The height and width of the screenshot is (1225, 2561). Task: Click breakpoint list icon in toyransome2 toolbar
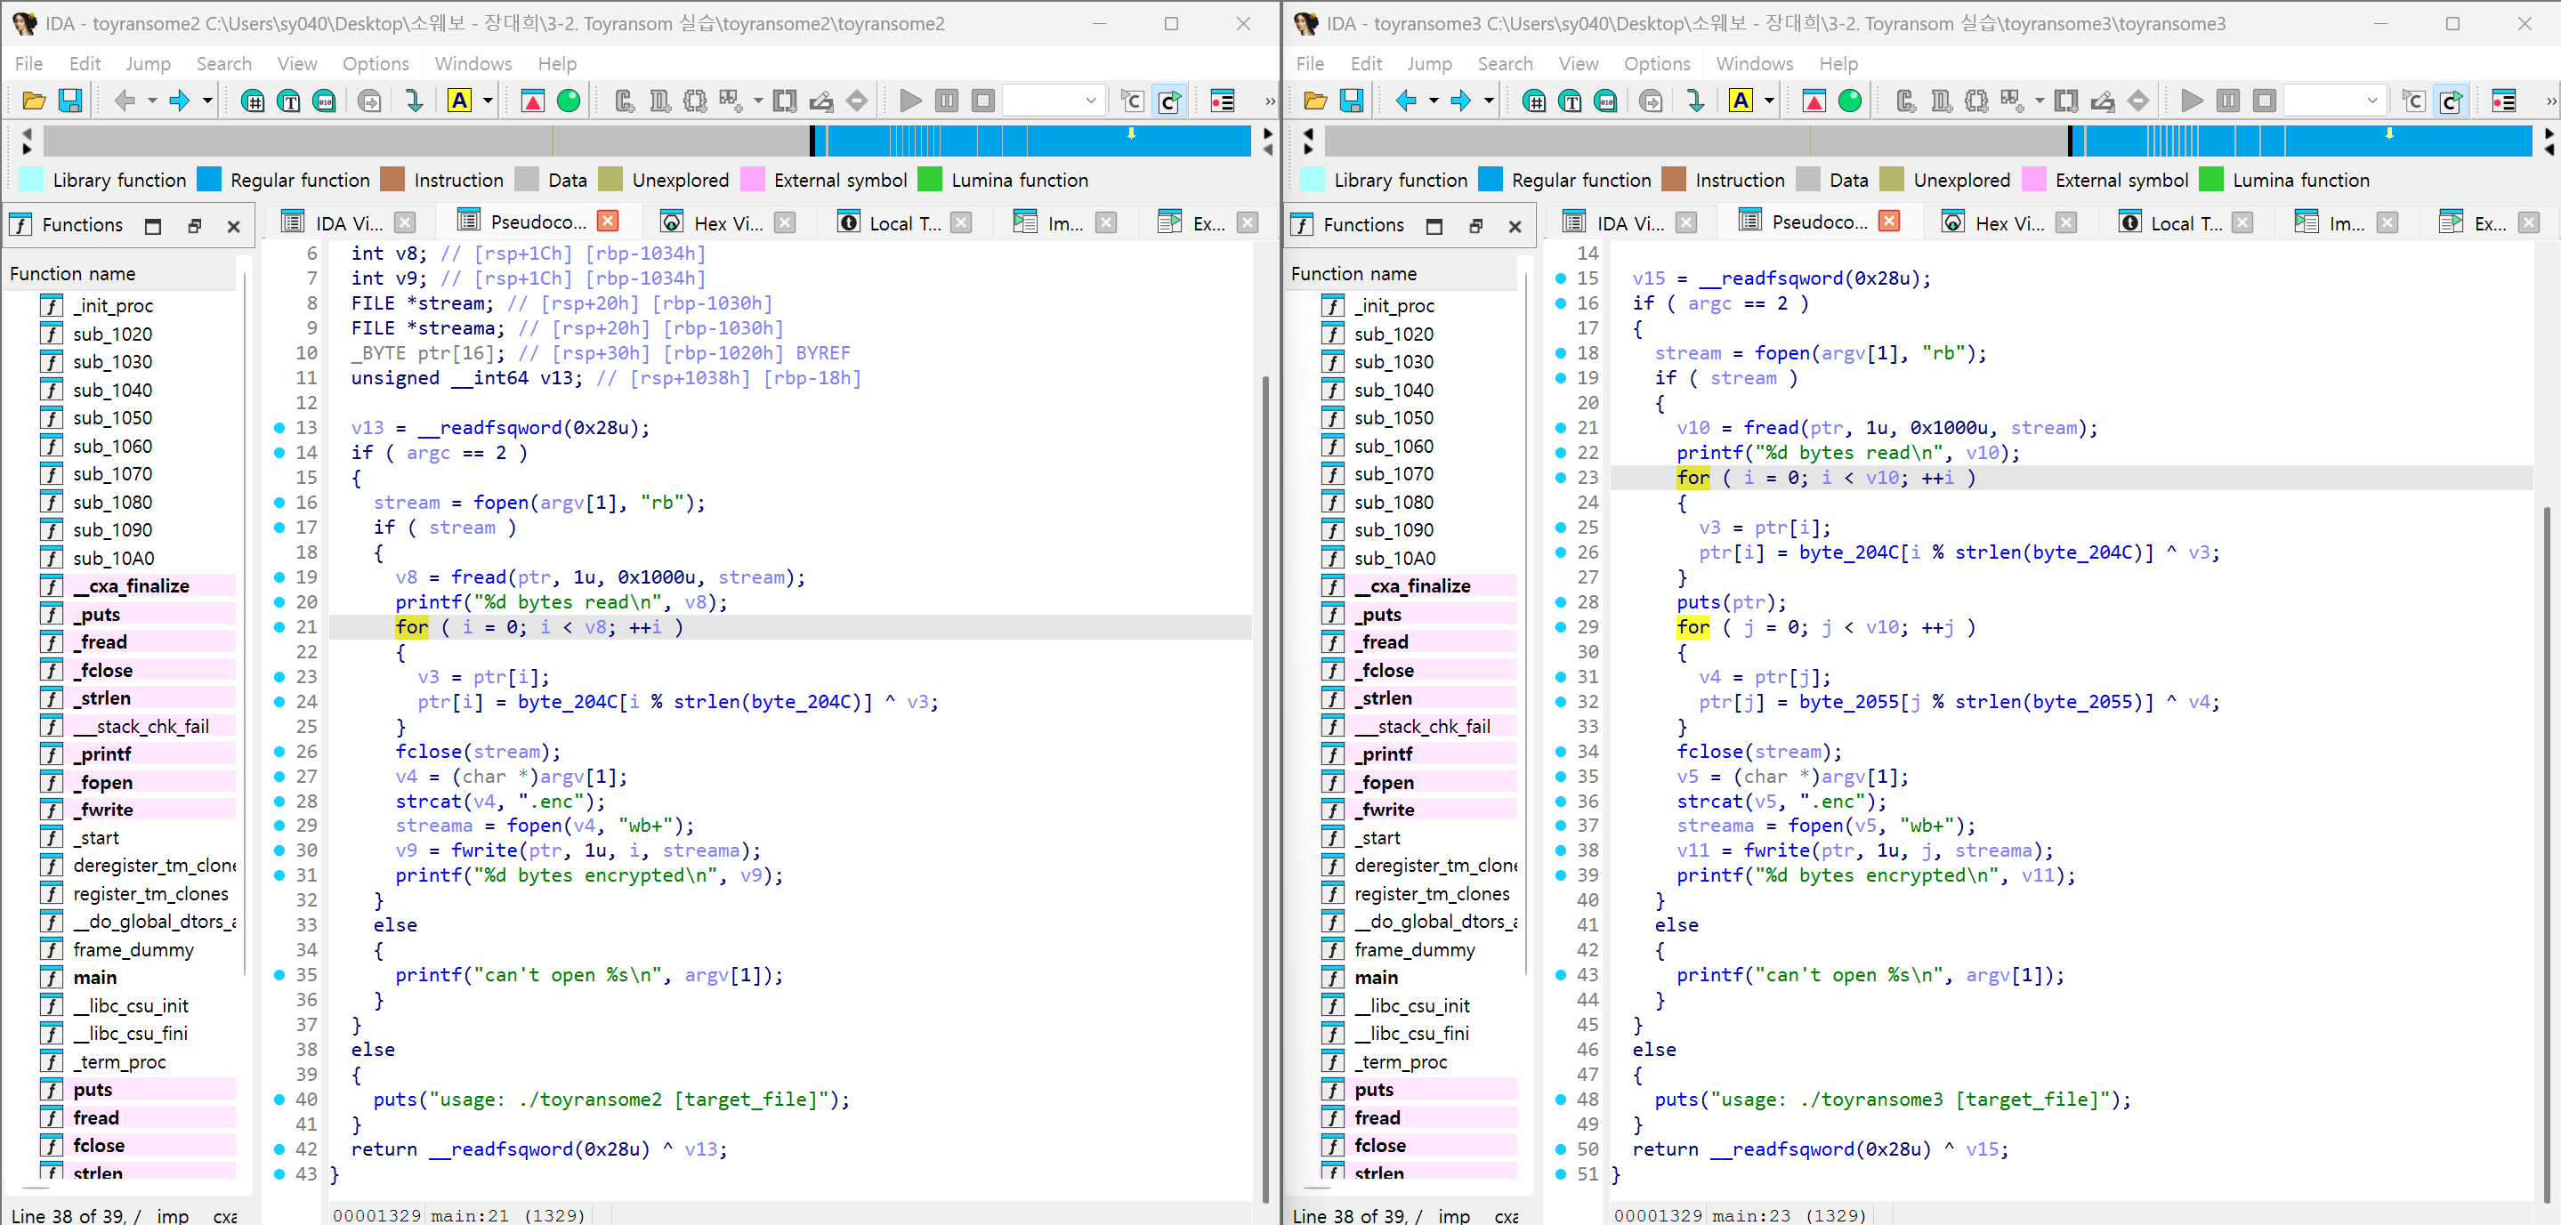[1223, 101]
